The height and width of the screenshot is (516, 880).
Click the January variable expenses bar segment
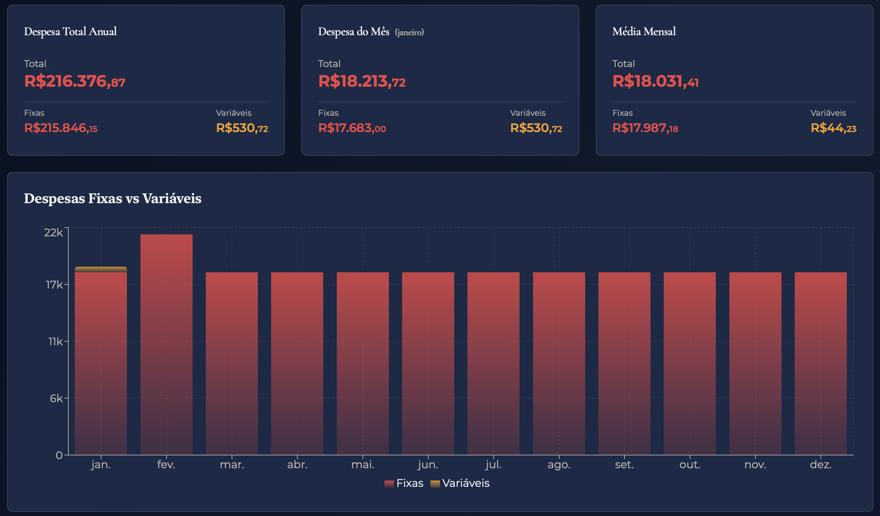[101, 269]
